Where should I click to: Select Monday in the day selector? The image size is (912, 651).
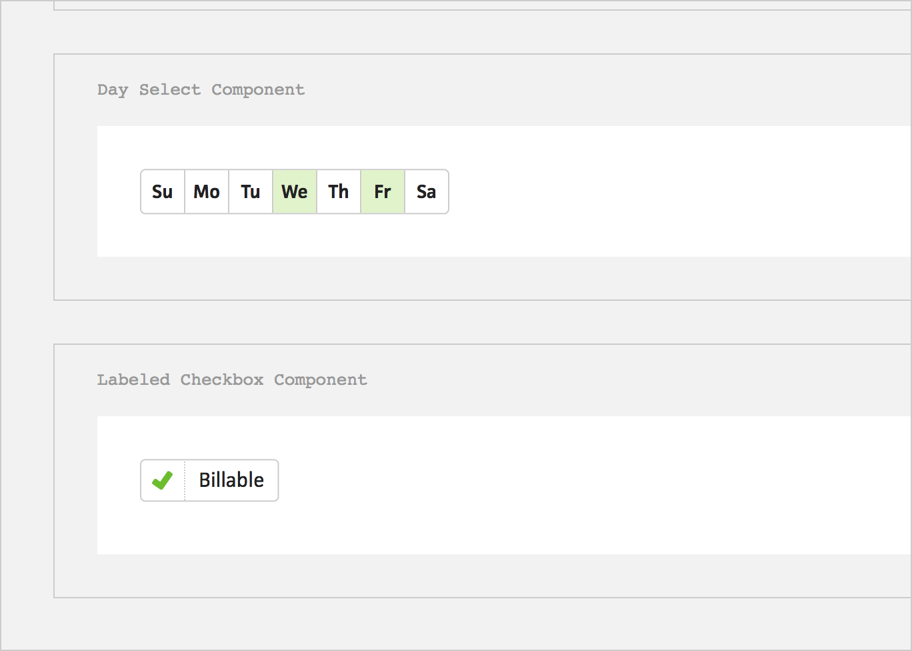click(x=207, y=192)
